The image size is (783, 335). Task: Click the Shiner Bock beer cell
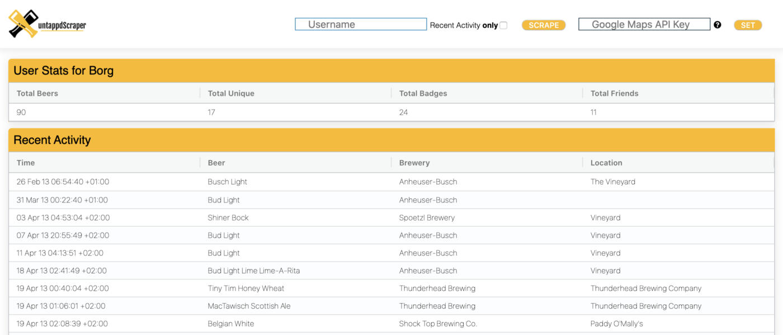pos(228,218)
